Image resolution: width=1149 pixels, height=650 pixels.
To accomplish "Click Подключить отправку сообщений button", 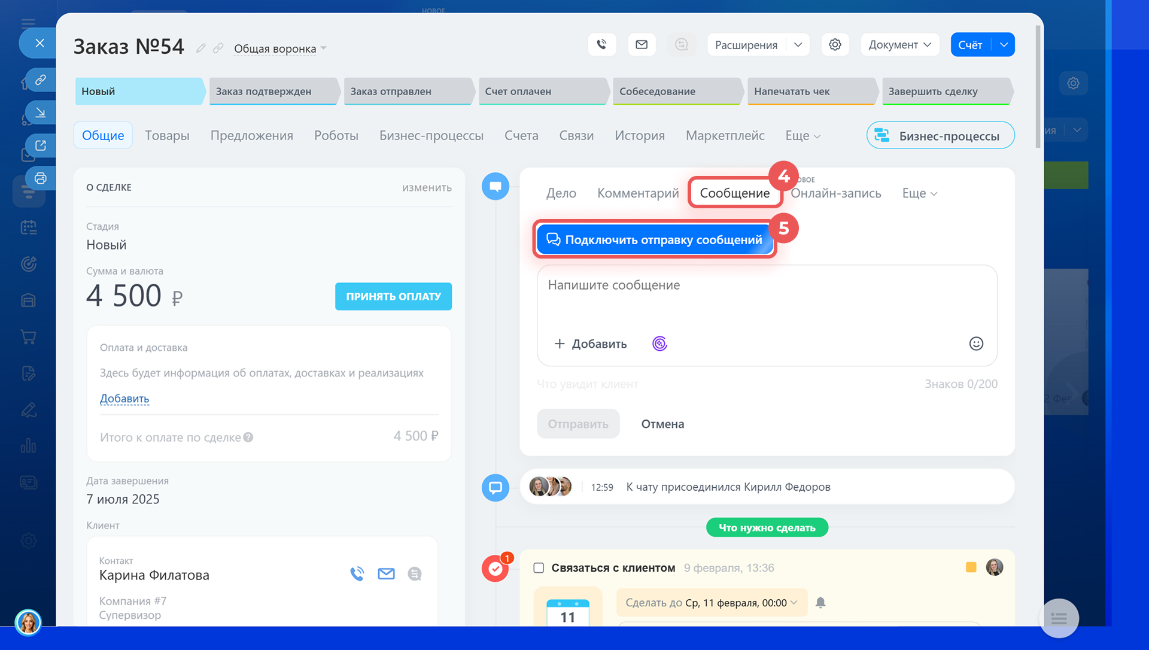I will pos(655,240).
